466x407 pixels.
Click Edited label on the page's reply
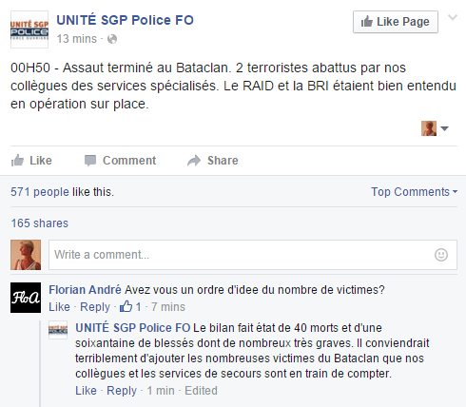click(x=201, y=391)
